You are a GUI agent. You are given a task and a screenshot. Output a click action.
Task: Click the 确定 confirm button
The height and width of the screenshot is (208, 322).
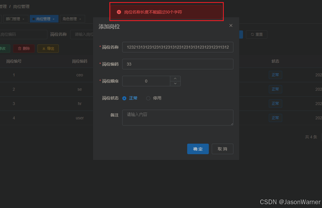click(198, 149)
